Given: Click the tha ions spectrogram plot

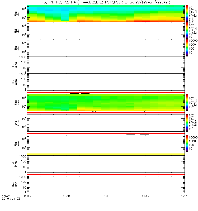Looking at the screenshot, I should tap(106, 102).
